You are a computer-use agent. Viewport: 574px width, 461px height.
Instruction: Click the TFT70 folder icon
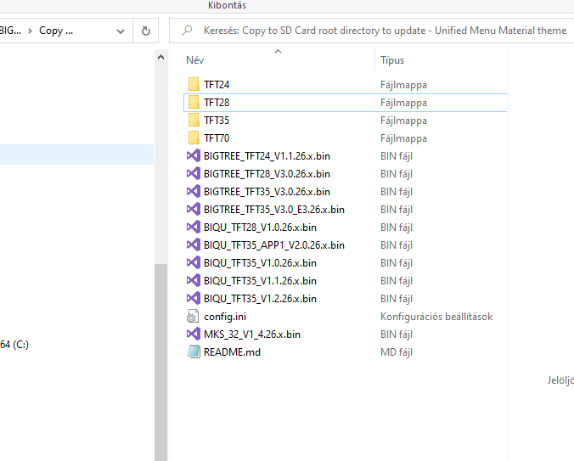(194, 138)
